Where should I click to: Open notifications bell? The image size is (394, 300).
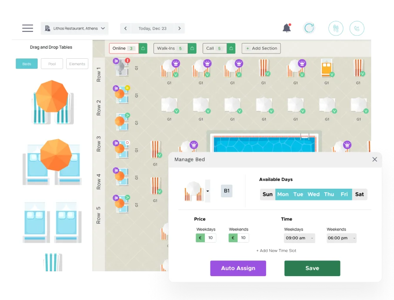(x=287, y=28)
